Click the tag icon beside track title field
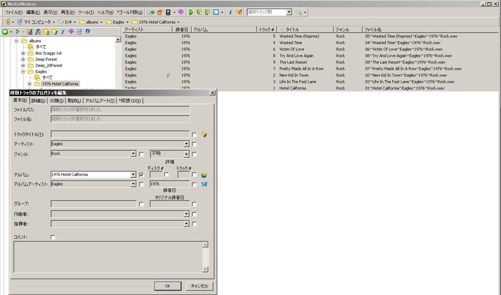 tap(204, 134)
